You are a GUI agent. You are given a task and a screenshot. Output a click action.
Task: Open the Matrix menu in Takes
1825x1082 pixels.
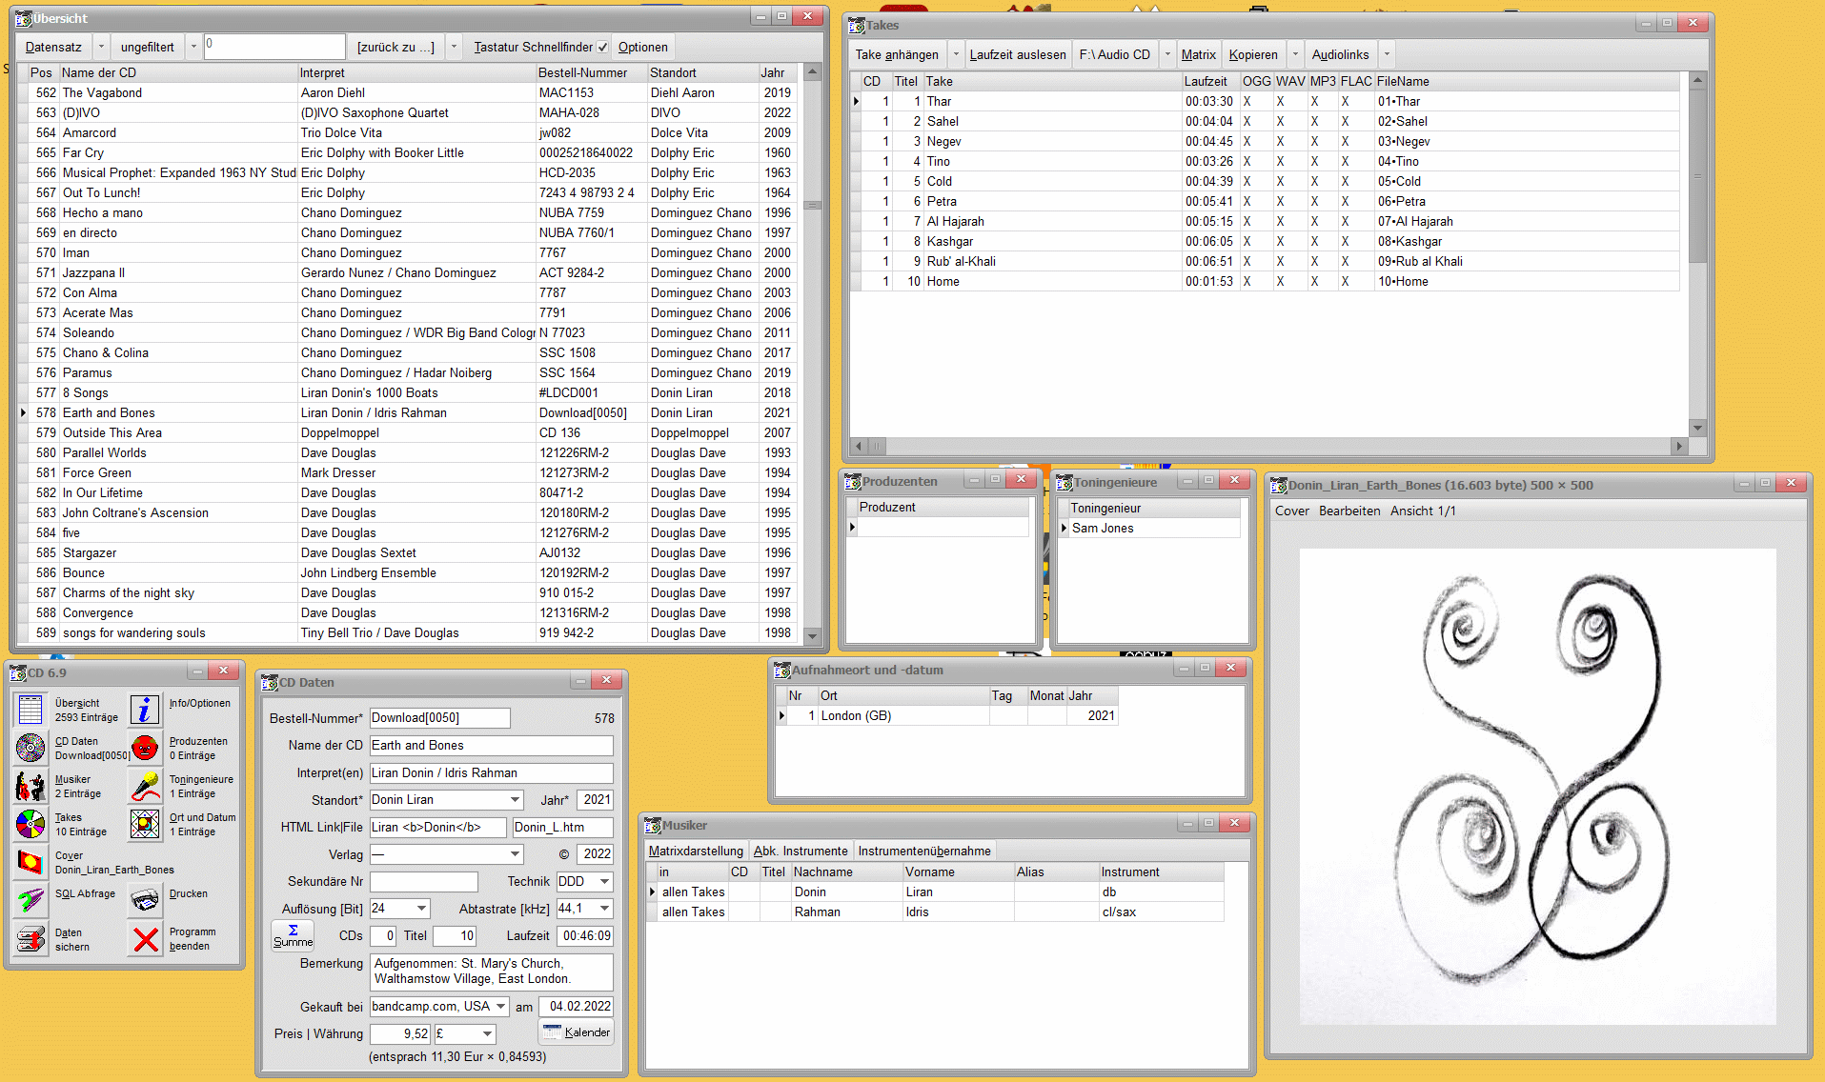[x=1198, y=54]
